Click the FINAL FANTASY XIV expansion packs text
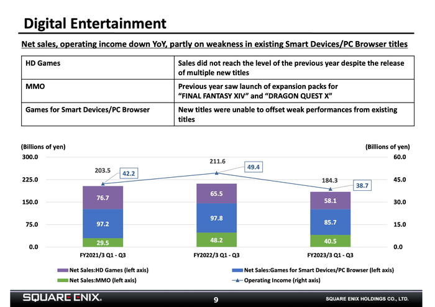The image size is (435, 307). [258, 91]
